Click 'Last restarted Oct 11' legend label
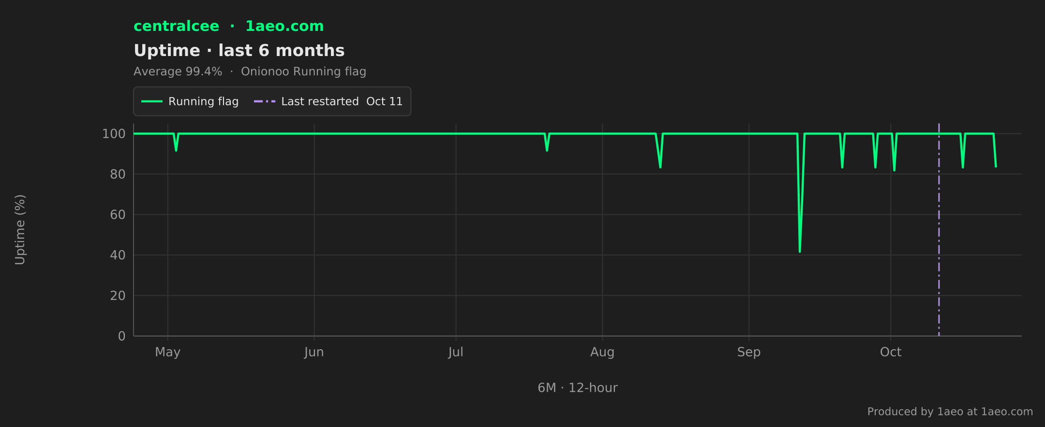 pyautogui.click(x=342, y=101)
